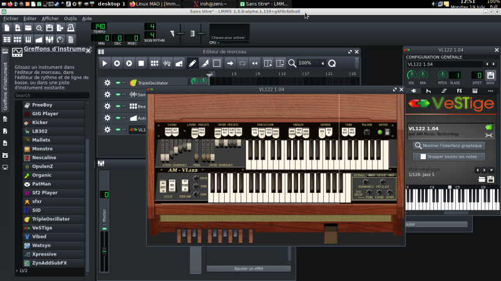Select the Draw pencil tool
The width and height of the screenshot is (501, 281).
pyautogui.click(x=192, y=63)
